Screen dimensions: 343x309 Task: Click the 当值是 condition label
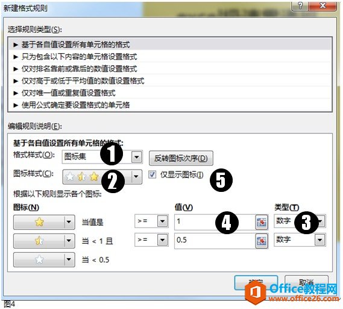92,223
